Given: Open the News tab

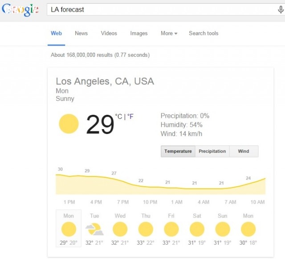Looking at the screenshot, I should pyautogui.click(x=81, y=33).
